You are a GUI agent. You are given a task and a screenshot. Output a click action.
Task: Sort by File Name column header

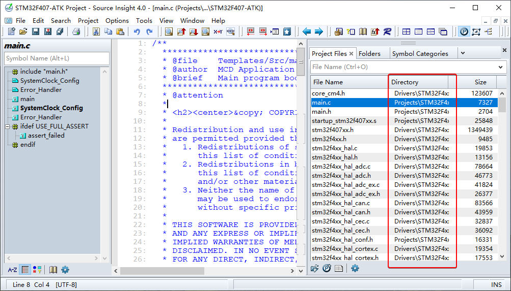[348, 82]
